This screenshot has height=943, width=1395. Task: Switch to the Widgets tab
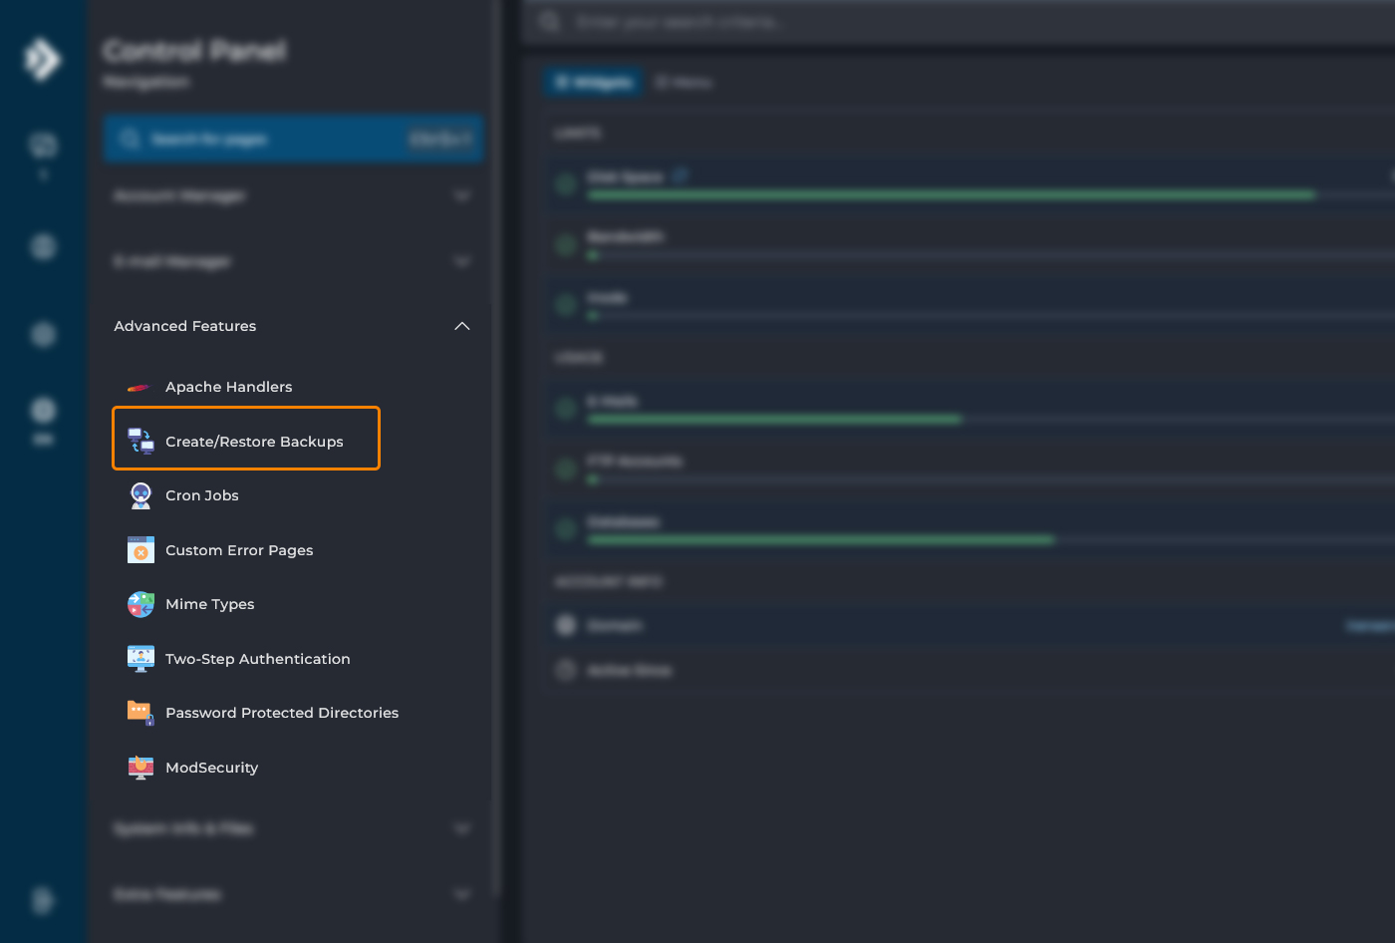(593, 83)
